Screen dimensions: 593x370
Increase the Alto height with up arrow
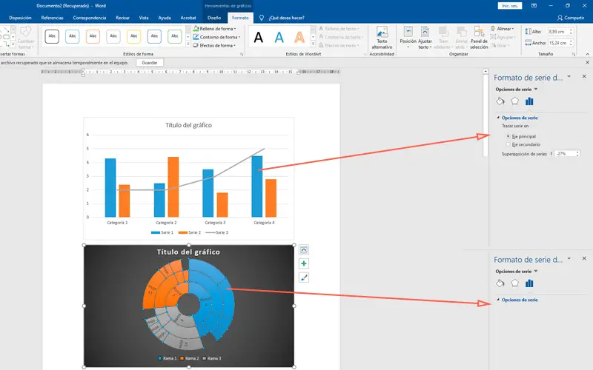pyautogui.click(x=571, y=30)
